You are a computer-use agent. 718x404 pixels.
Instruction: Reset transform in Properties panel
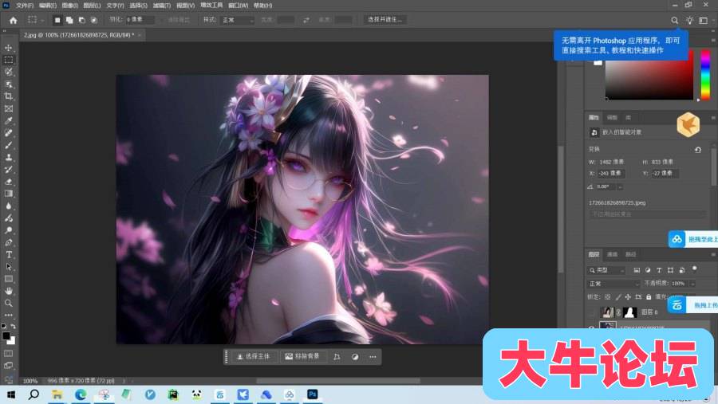(x=698, y=150)
